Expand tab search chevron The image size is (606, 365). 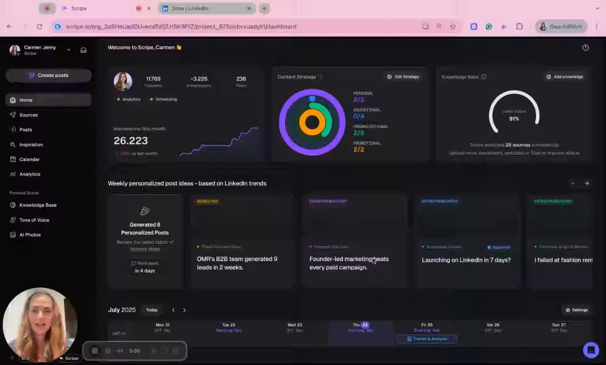coord(597,8)
